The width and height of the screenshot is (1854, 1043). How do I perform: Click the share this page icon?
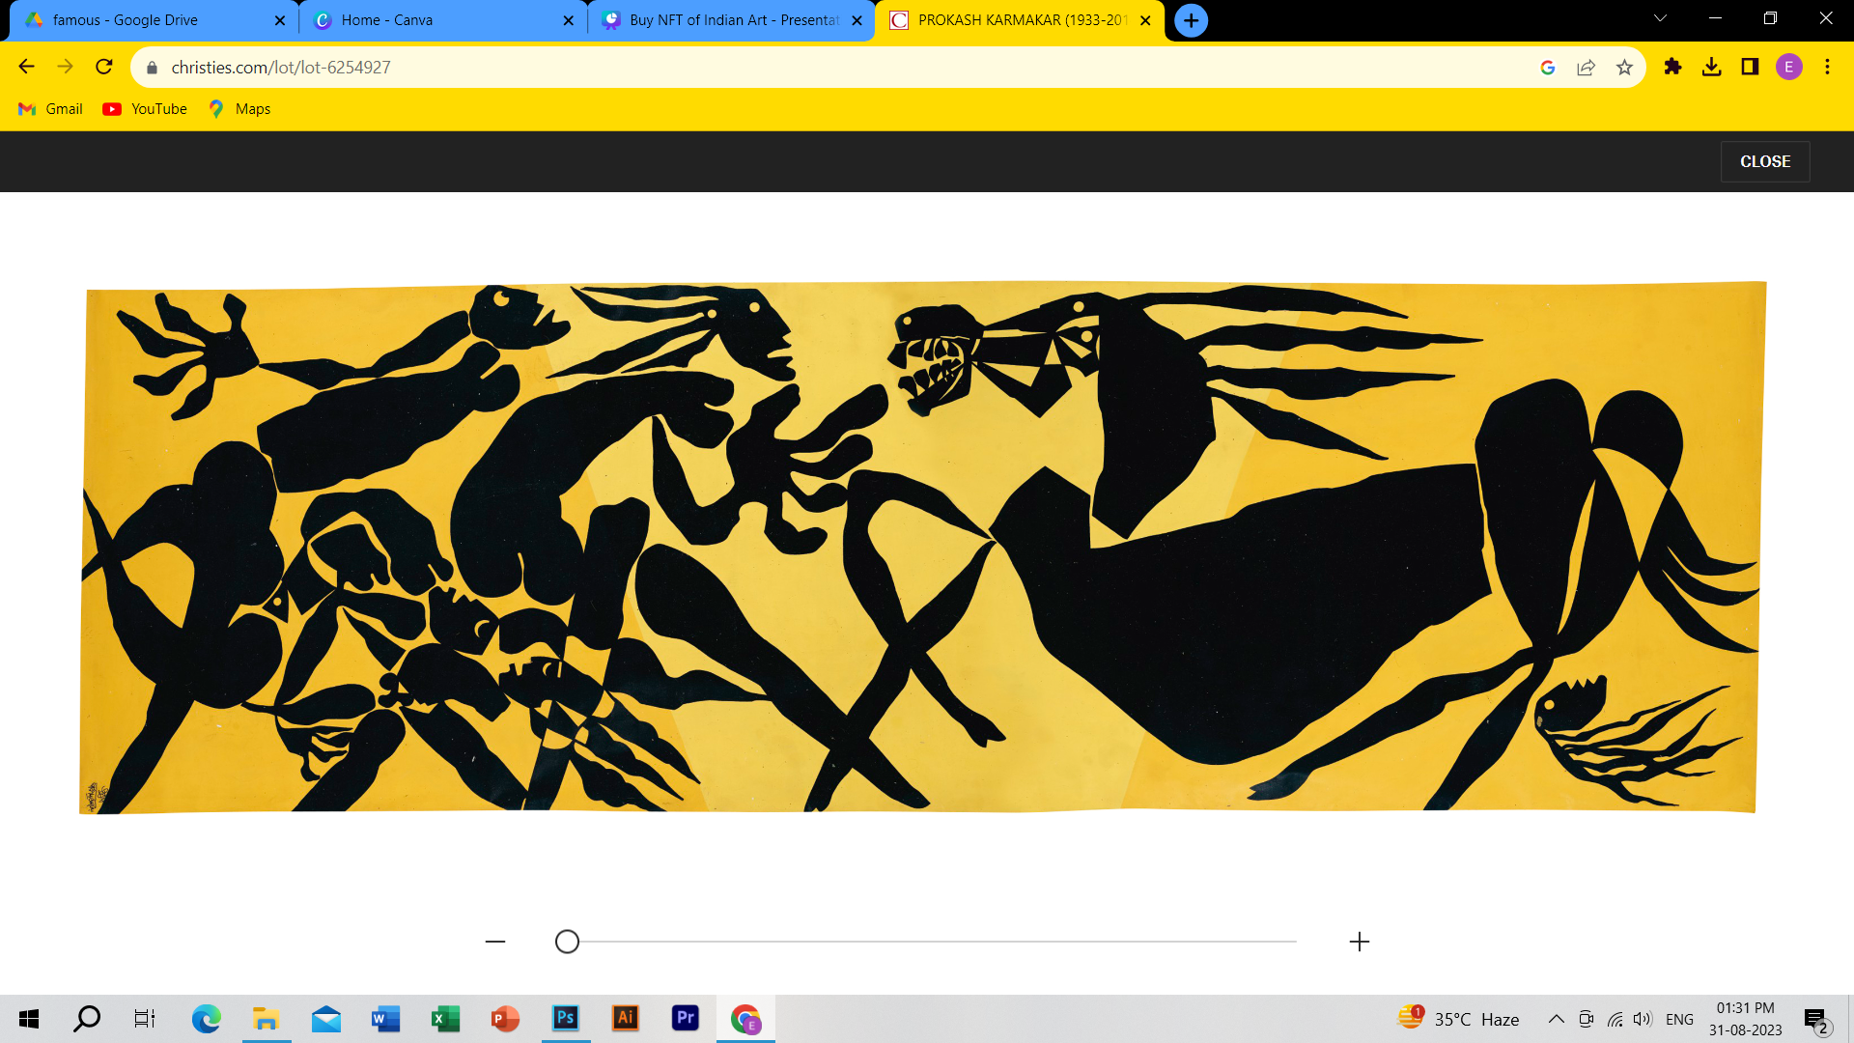(x=1586, y=68)
